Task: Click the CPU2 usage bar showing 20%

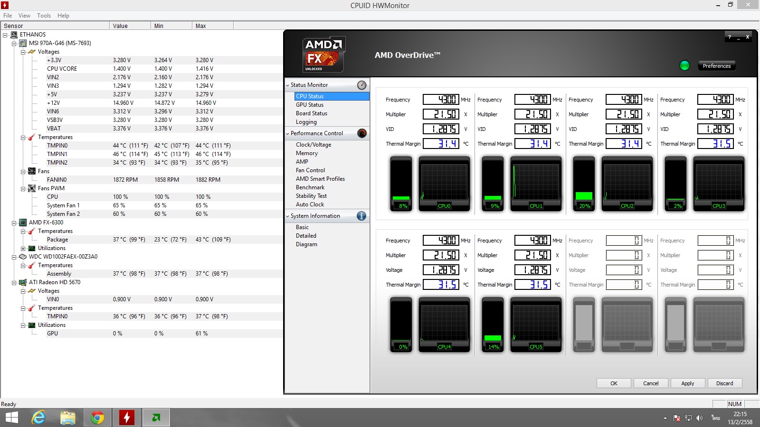Action: (x=584, y=184)
